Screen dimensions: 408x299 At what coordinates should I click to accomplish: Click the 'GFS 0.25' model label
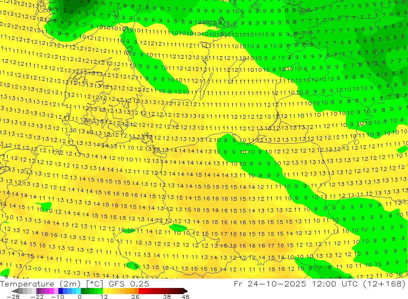click(129, 284)
